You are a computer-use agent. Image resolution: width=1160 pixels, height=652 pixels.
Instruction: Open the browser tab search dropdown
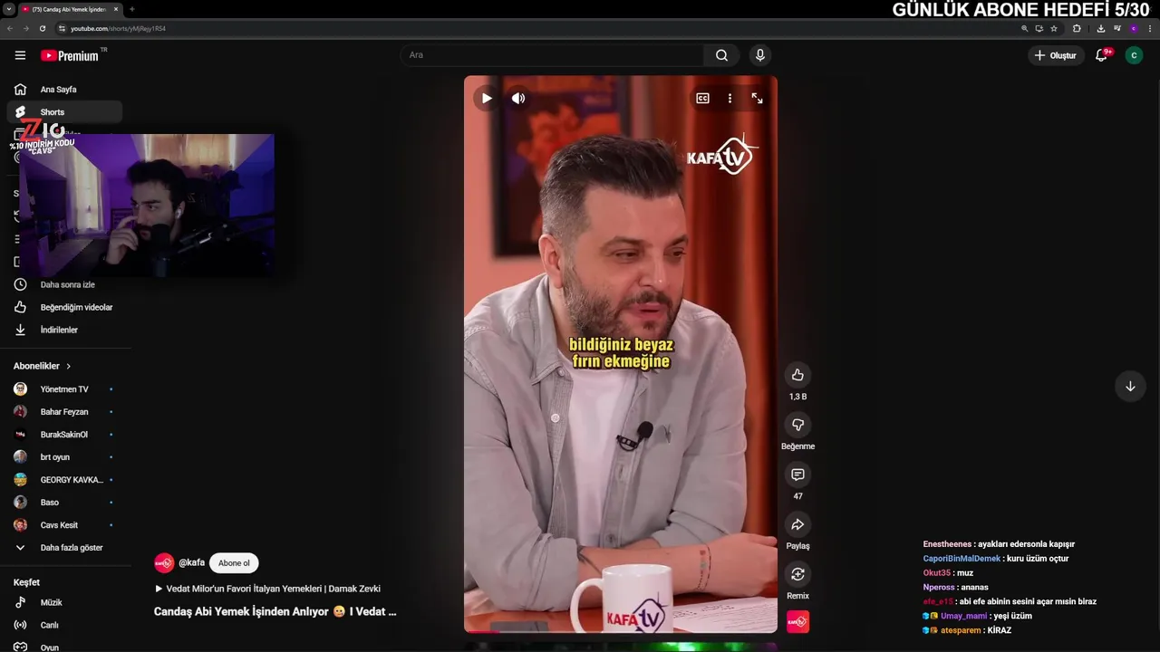pos(8,9)
